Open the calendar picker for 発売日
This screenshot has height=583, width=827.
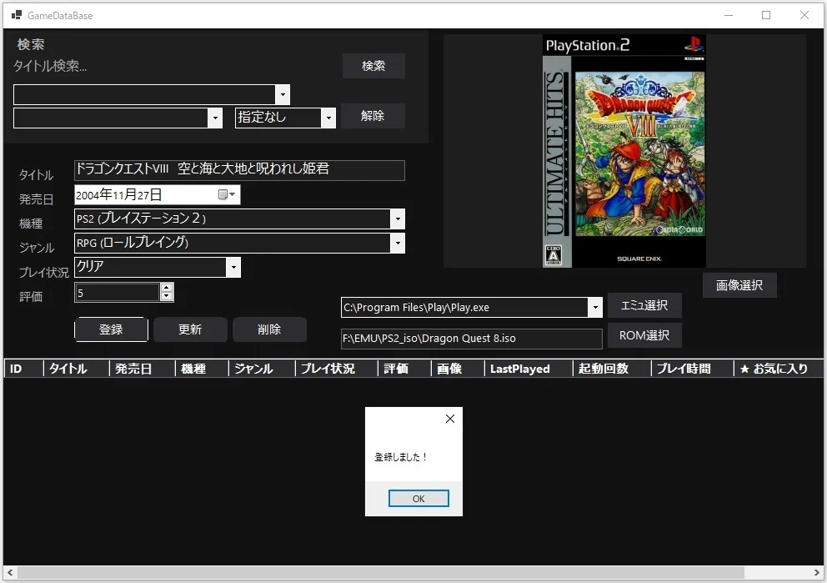227,194
